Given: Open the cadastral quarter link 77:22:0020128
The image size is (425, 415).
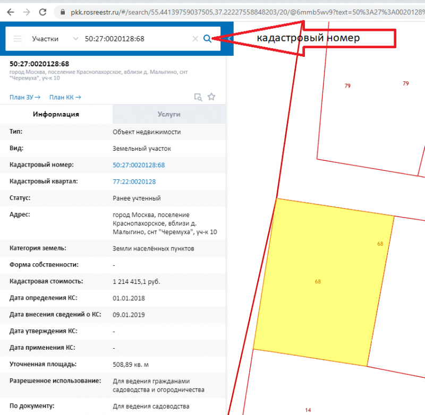Looking at the screenshot, I should pos(134,181).
